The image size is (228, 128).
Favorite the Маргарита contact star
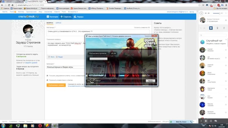pyautogui.click(x=226, y=89)
